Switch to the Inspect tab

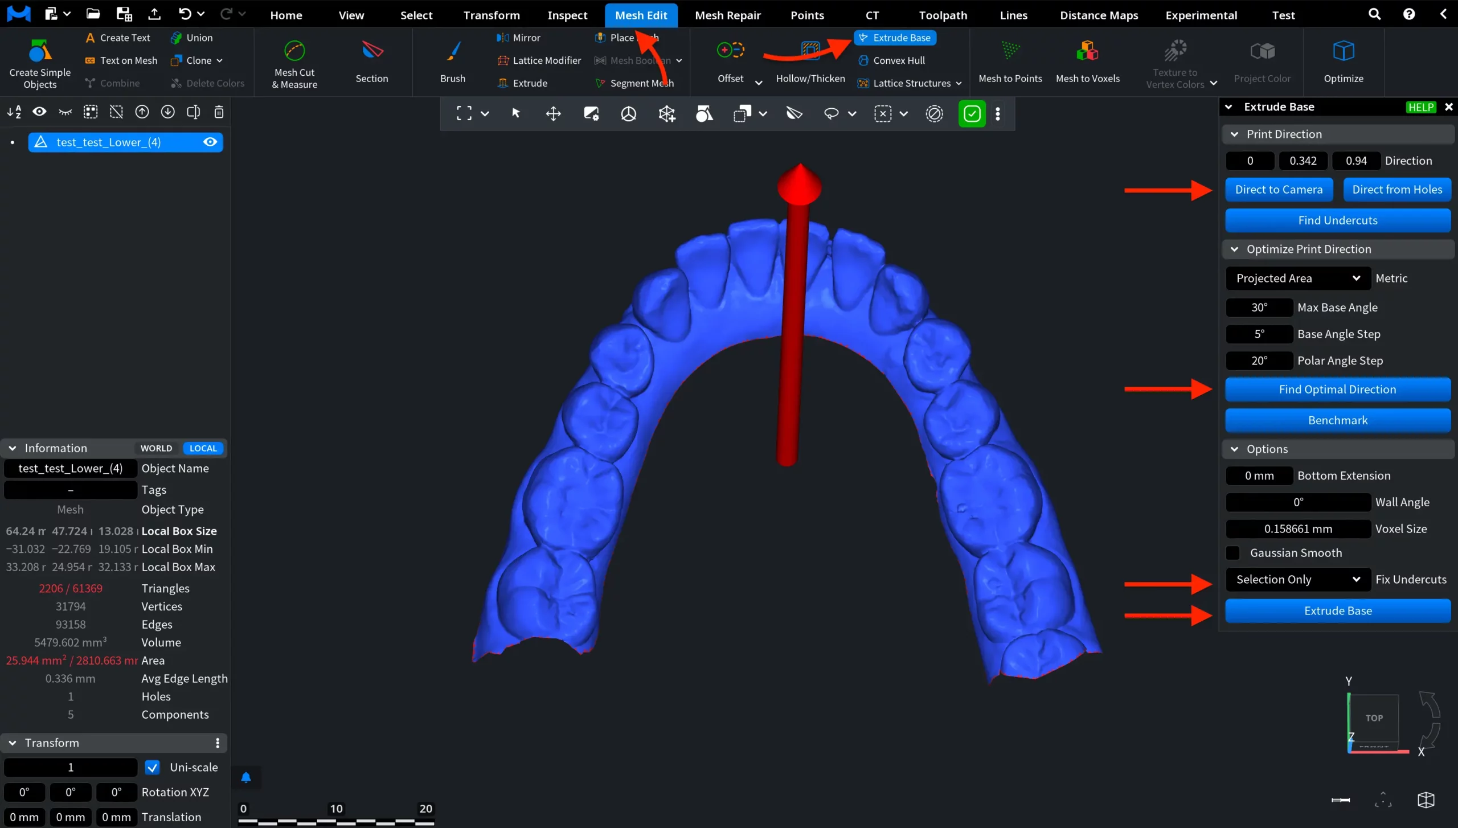coord(567,15)
